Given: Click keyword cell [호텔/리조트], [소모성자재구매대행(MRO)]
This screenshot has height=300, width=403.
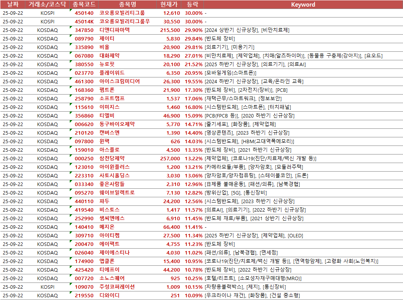Looking at the screenshot, I should point(253,278).
